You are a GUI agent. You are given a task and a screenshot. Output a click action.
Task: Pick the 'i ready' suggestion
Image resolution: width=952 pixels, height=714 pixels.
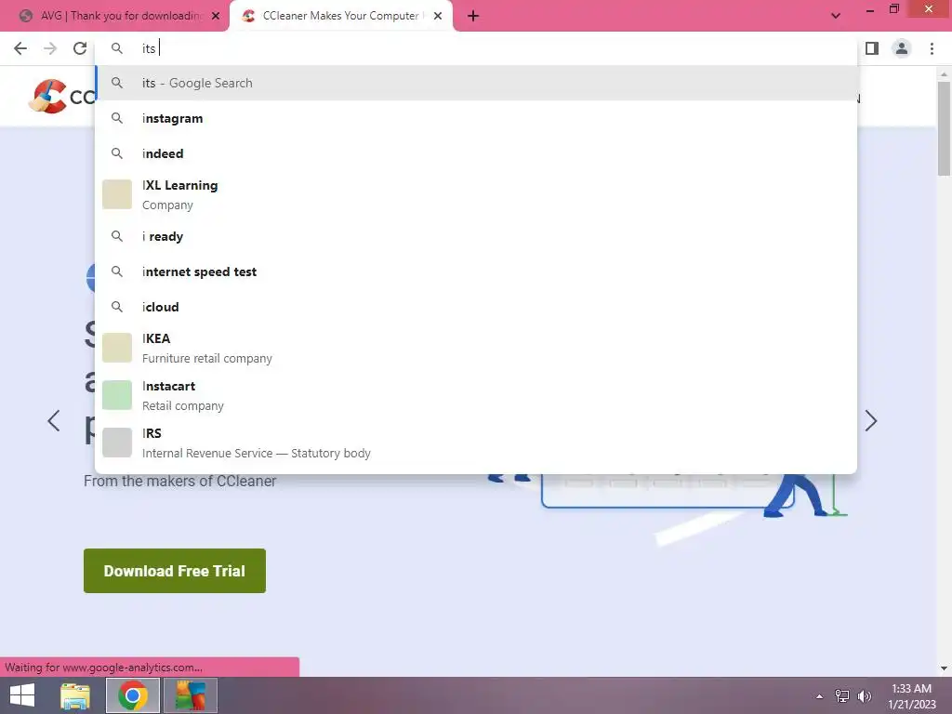pyautogui.click(x=476, y=236)
